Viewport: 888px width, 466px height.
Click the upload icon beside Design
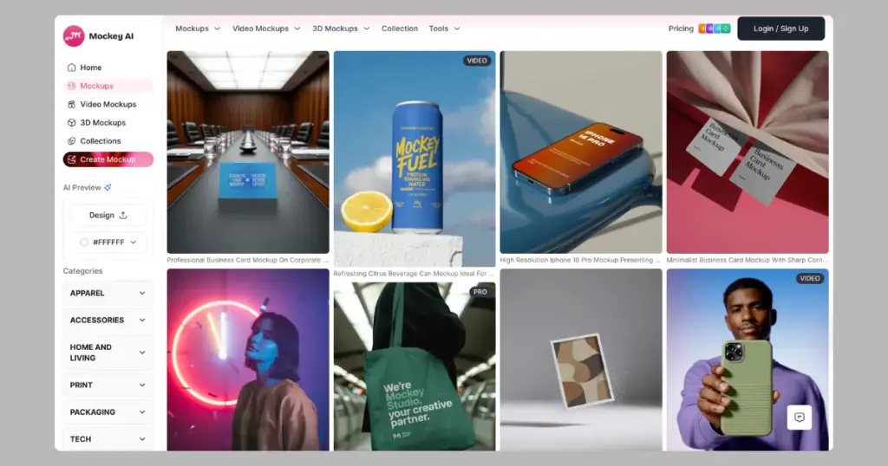point(123,215)
